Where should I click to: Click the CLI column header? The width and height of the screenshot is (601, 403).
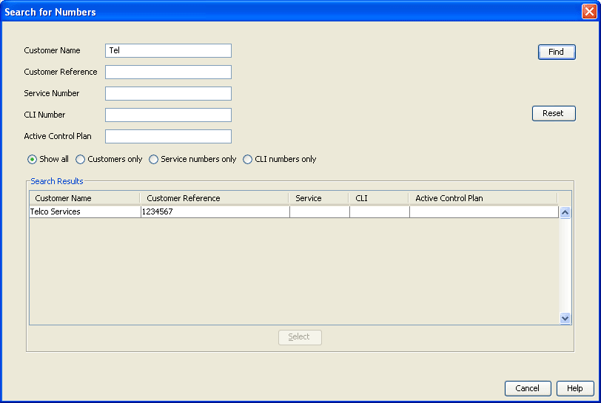379,198
